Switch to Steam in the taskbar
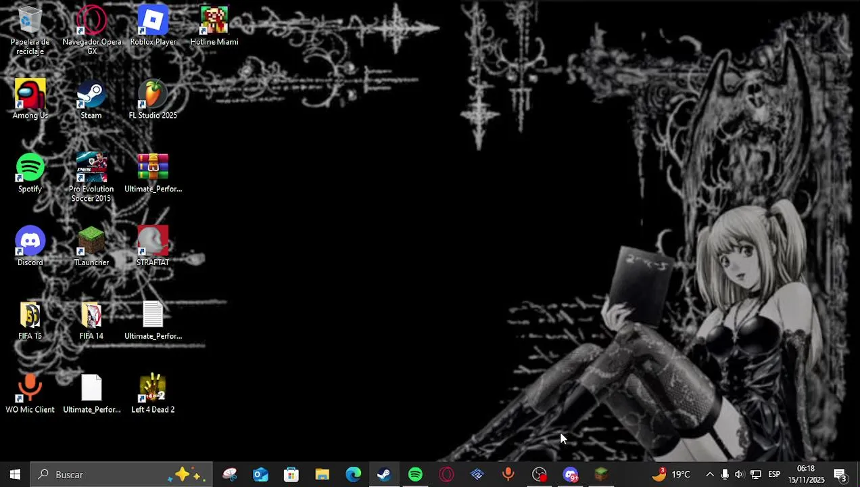This screenshot has height=487, width=860. coord(384,475)
